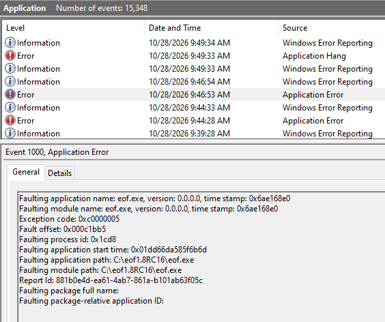Click the Report Id line

111,280
